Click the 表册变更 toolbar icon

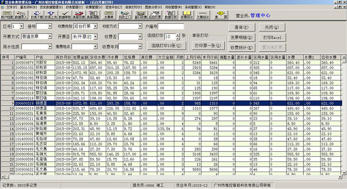[x=79, y=15]
